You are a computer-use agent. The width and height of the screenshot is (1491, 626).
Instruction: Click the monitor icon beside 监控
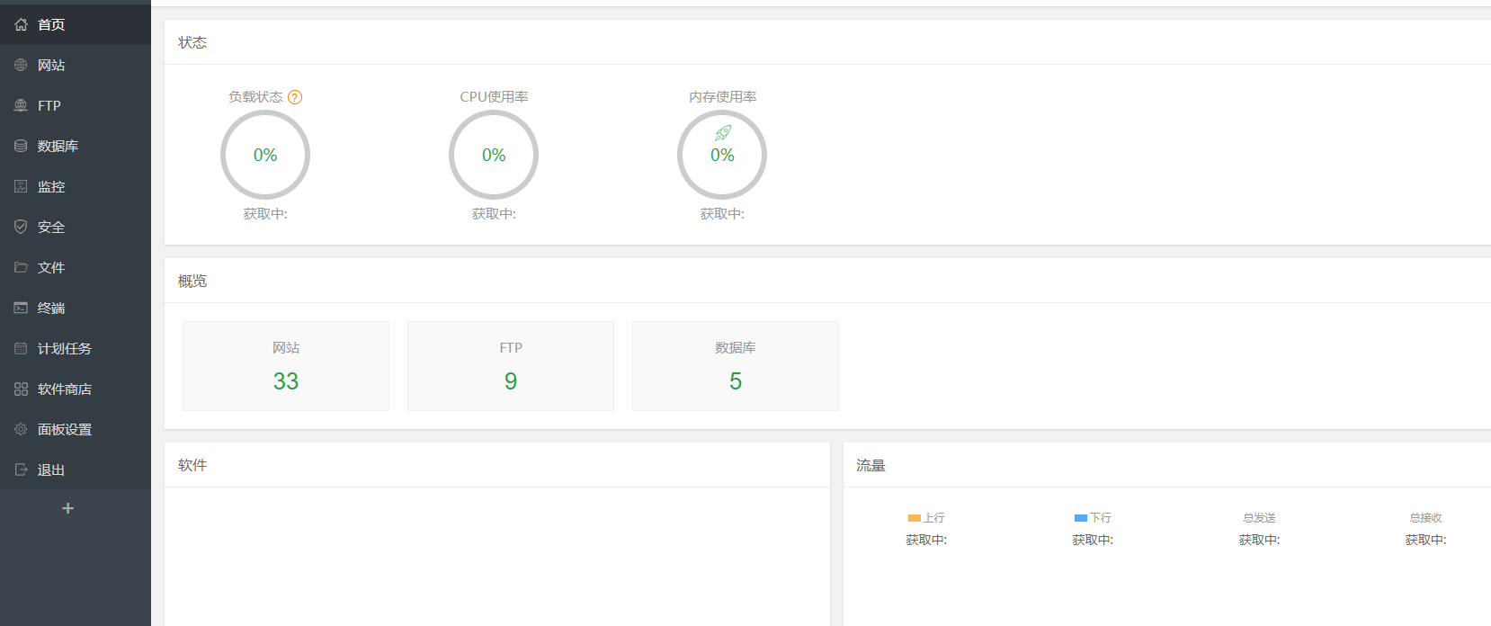21,186
